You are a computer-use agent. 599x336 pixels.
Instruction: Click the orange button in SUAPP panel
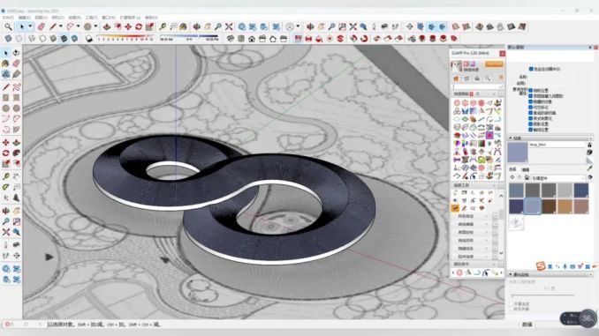[x=494, y=64]
